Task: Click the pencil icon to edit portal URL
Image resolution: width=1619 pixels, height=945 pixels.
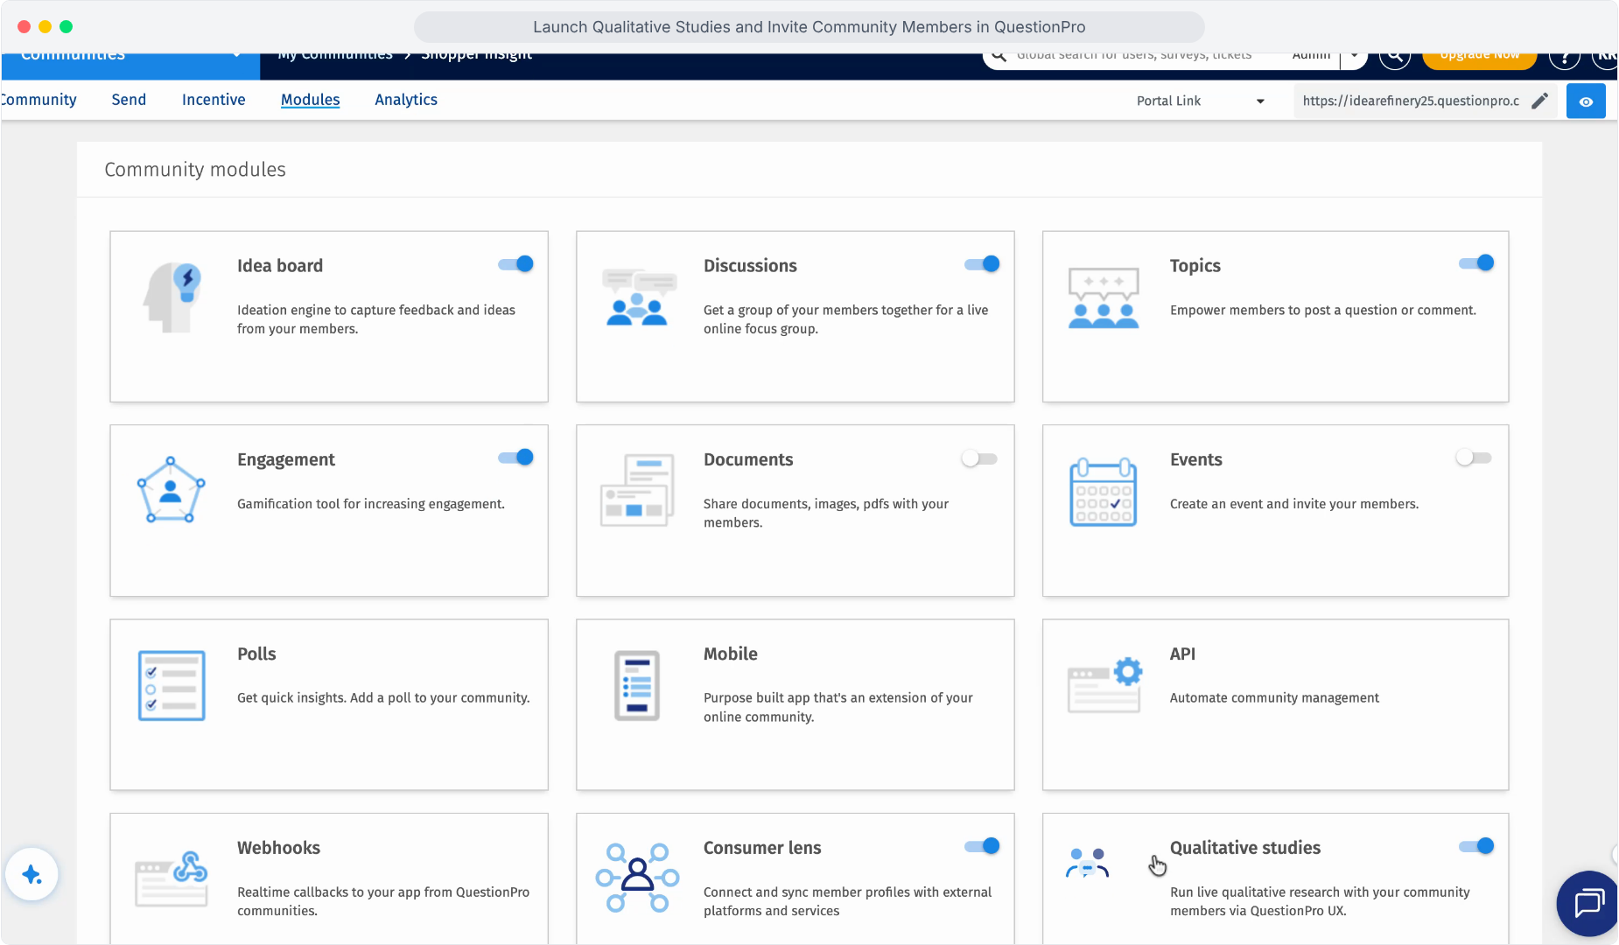Action: coord(1539,101)
